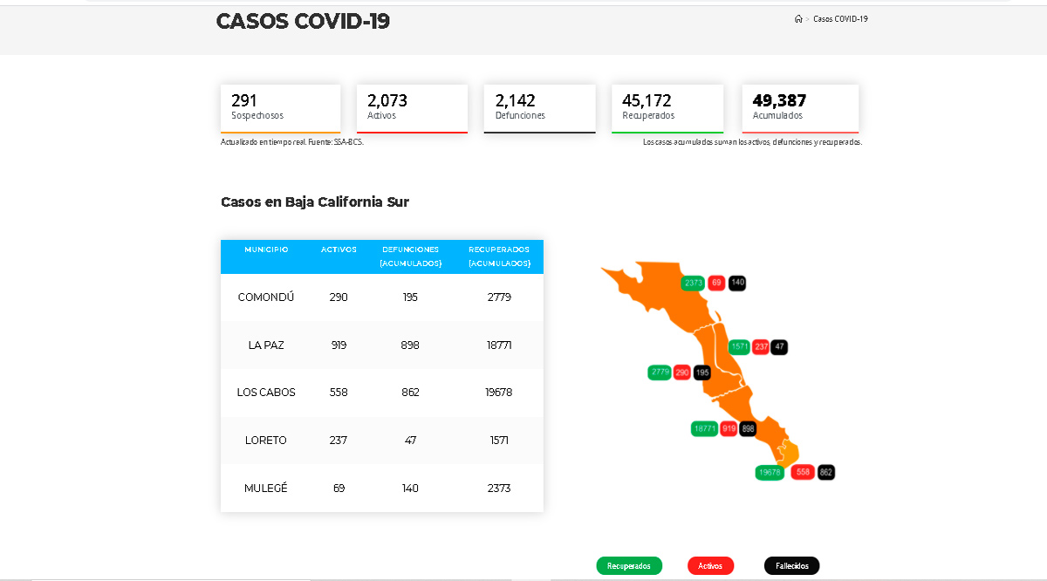Click black 47 deaths badge on map
1047x581 pixels.
[779, 346]
